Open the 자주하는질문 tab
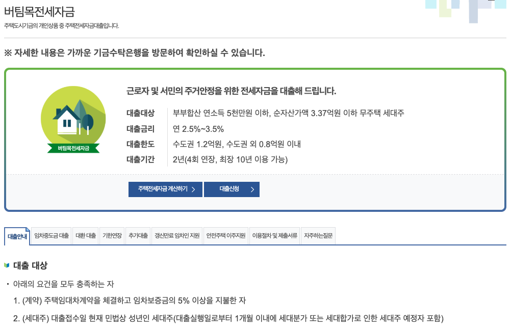Screen dimensions: 512x330 tap(319, 236)
